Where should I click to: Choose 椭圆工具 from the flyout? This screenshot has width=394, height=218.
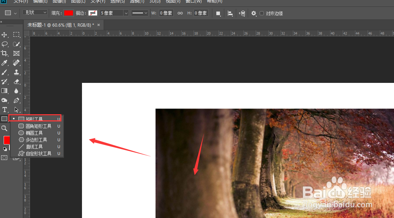[x=37, y=133]
